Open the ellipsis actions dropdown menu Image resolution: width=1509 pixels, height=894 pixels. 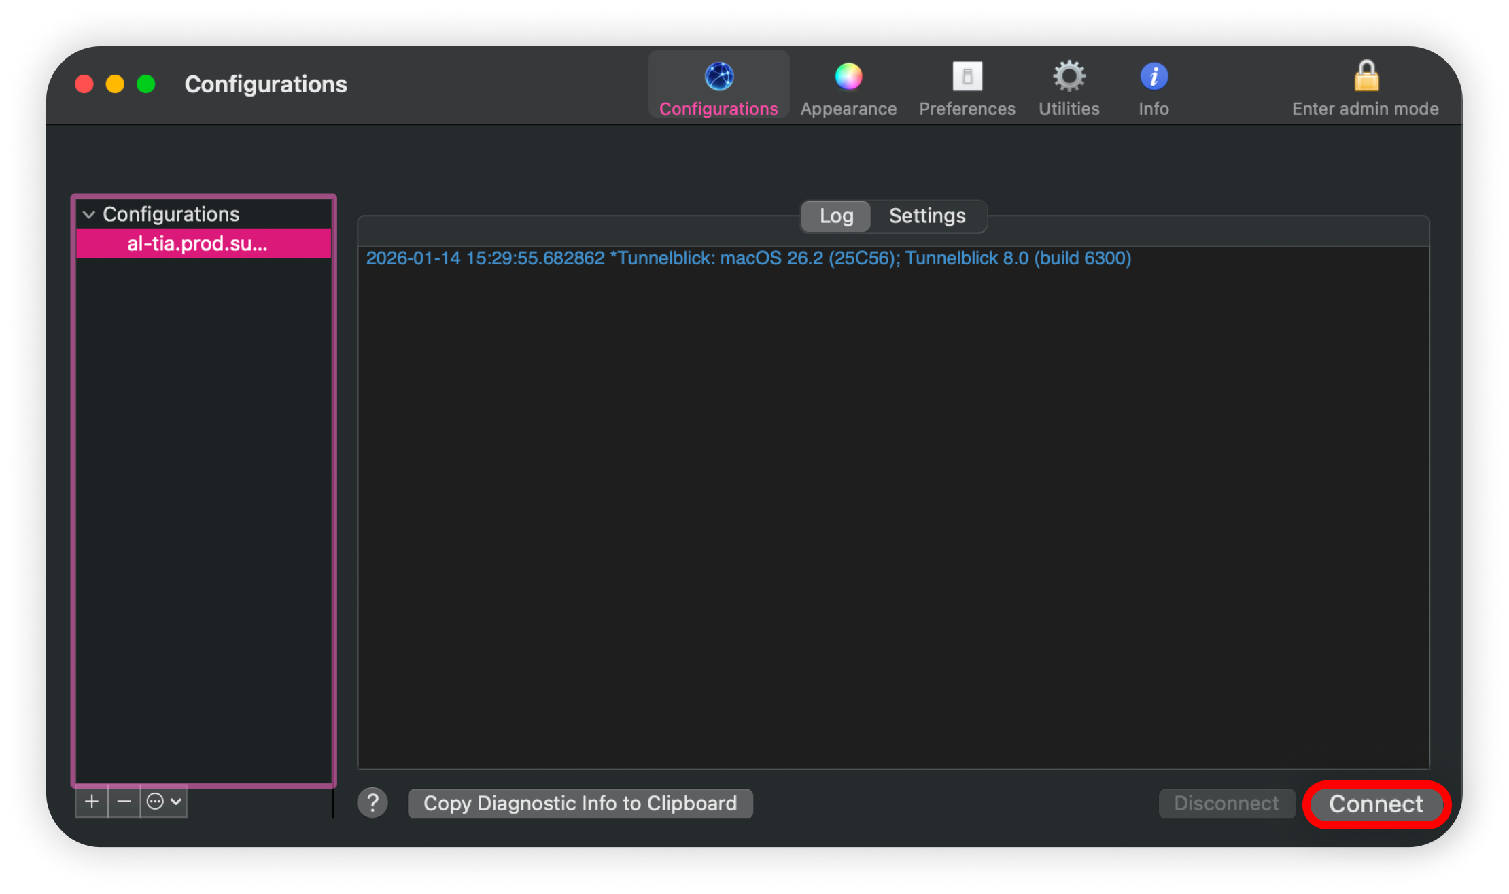pyautogui.click(x=164, y=802)
